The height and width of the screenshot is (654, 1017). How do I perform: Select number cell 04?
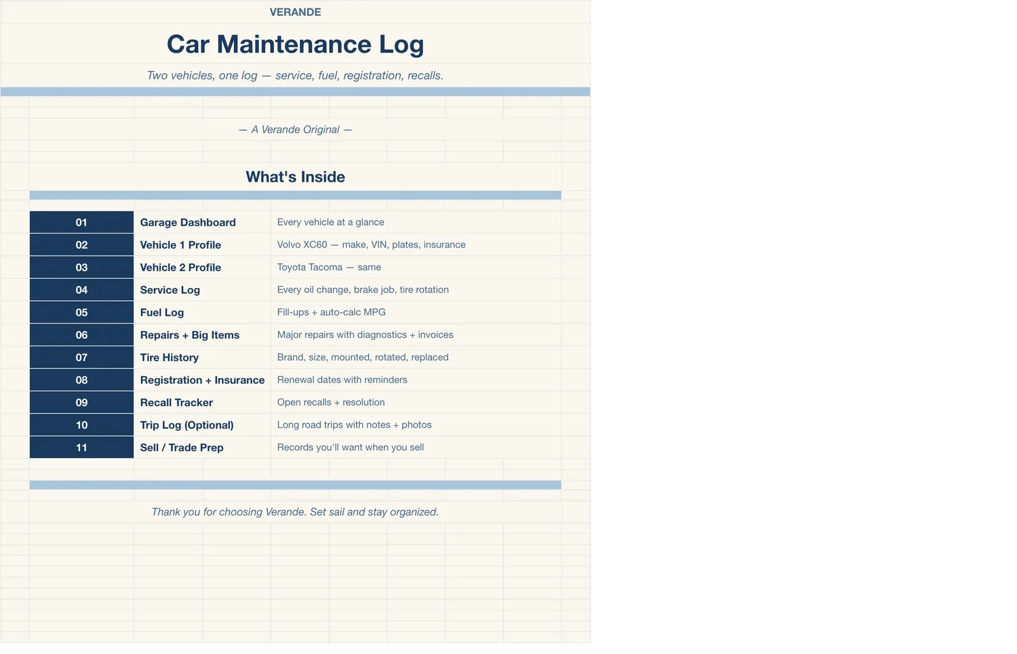pos(81,290)
